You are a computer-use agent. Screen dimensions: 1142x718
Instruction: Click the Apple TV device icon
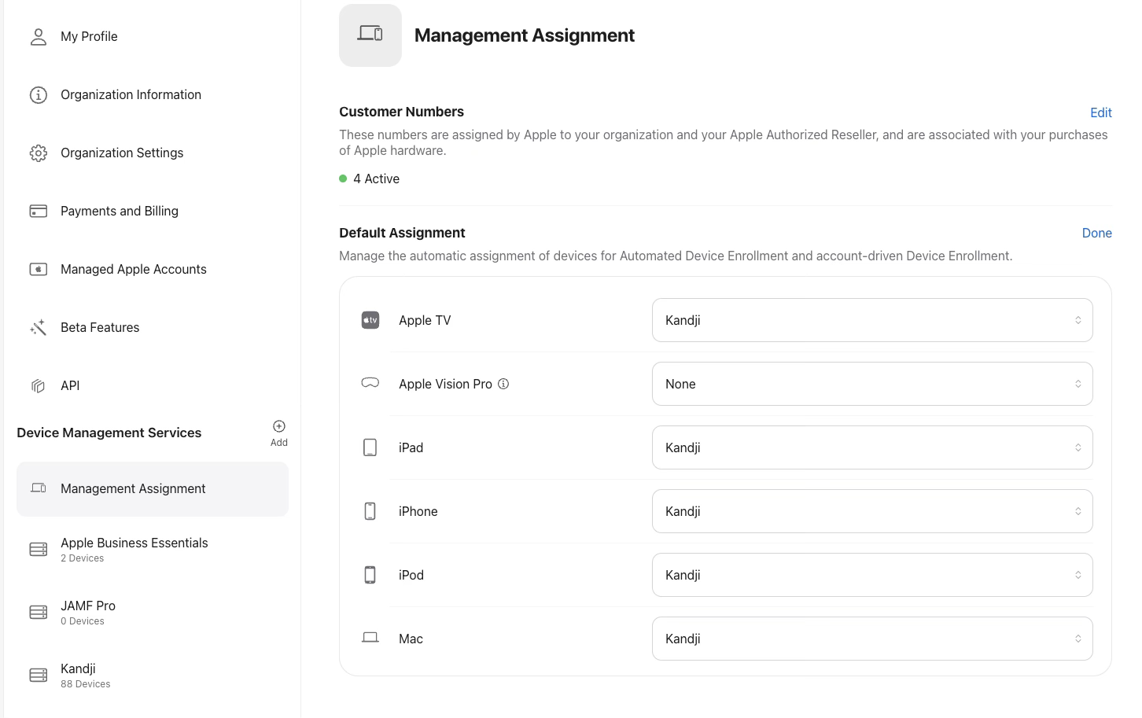(370, 320)
